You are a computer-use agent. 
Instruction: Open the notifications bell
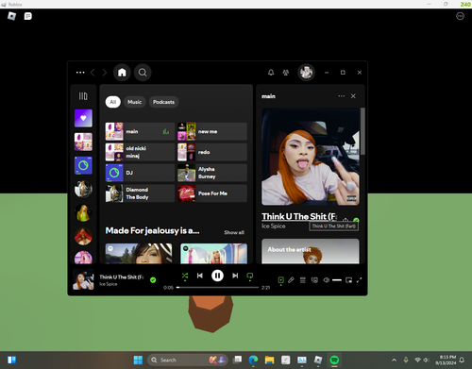click(271, 73)
